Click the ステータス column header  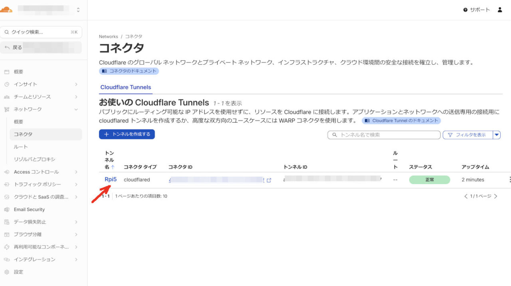[420, 167]
